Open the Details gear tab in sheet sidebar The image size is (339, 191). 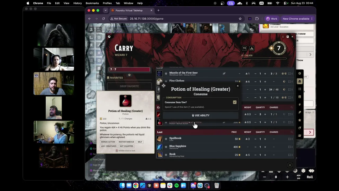[x=300, y=73]
